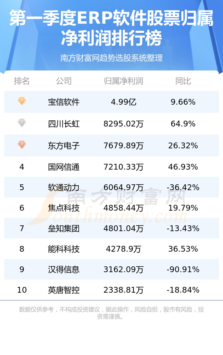Select the 排名 column header

pos(22,81)
